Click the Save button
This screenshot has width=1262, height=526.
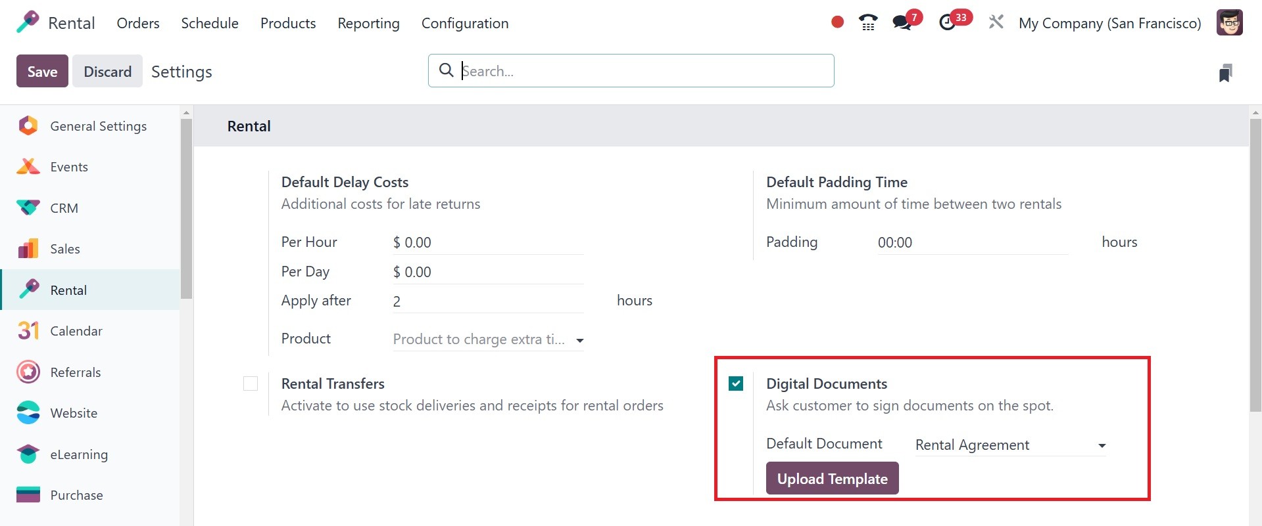point(42,72)
